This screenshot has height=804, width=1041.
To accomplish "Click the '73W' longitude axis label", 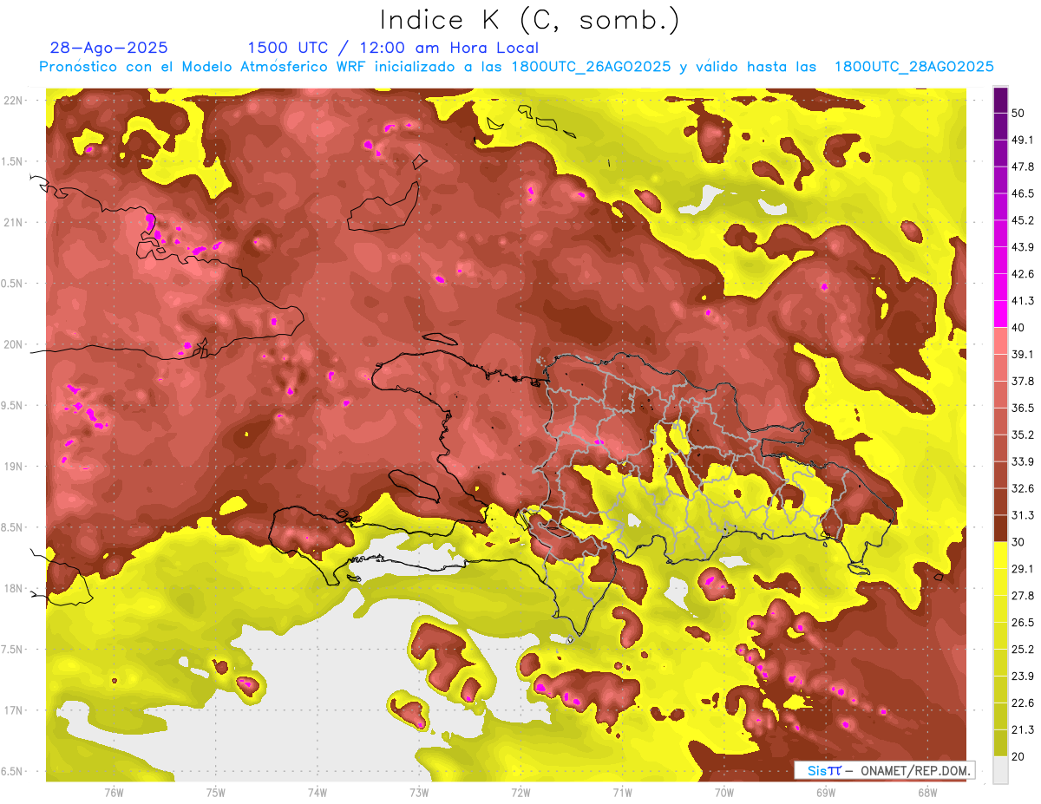I will pyautogui.click(x=419, y=792).
